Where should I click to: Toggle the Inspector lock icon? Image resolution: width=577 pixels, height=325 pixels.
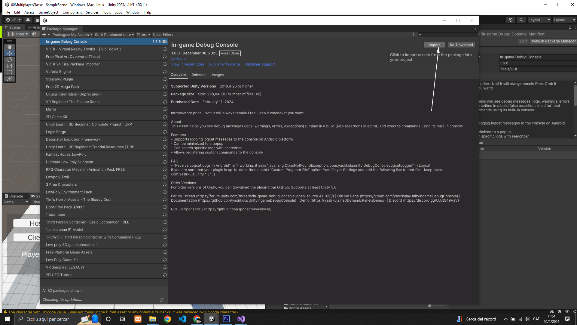point(570,27)
